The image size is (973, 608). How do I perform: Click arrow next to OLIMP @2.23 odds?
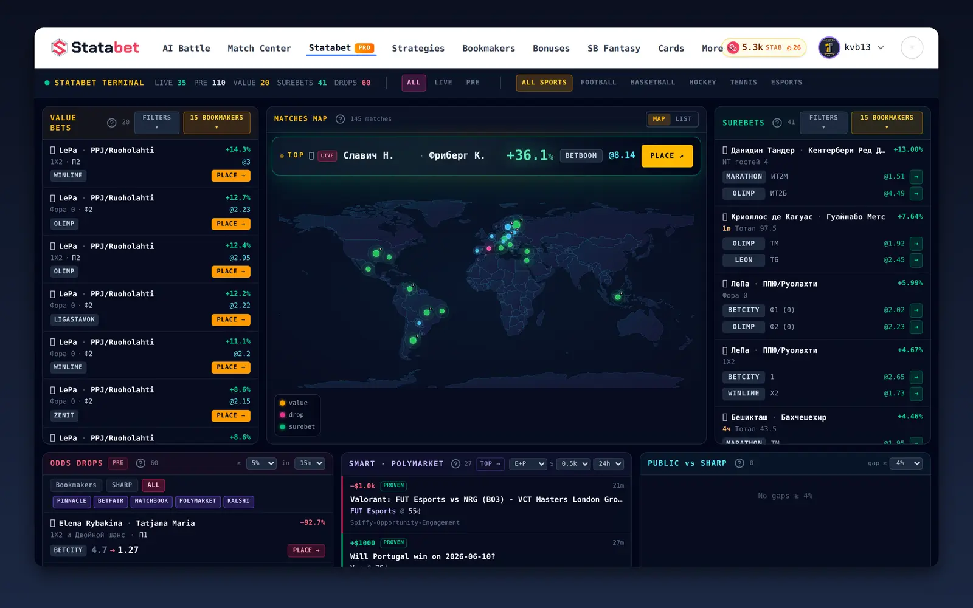click(x=916, y=327)
